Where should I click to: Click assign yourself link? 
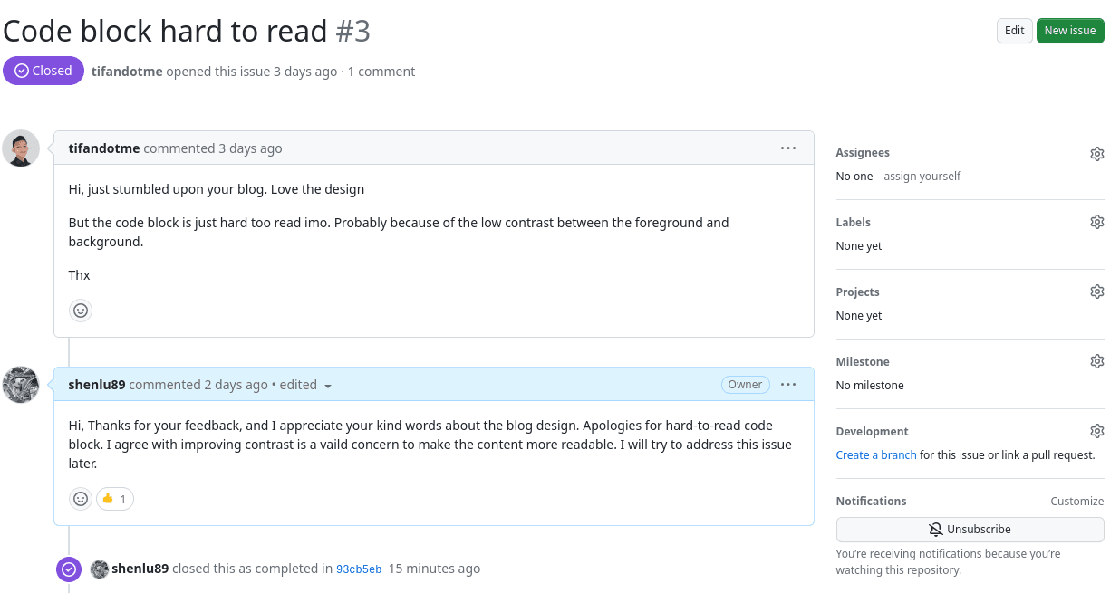[x=922, y=177]
